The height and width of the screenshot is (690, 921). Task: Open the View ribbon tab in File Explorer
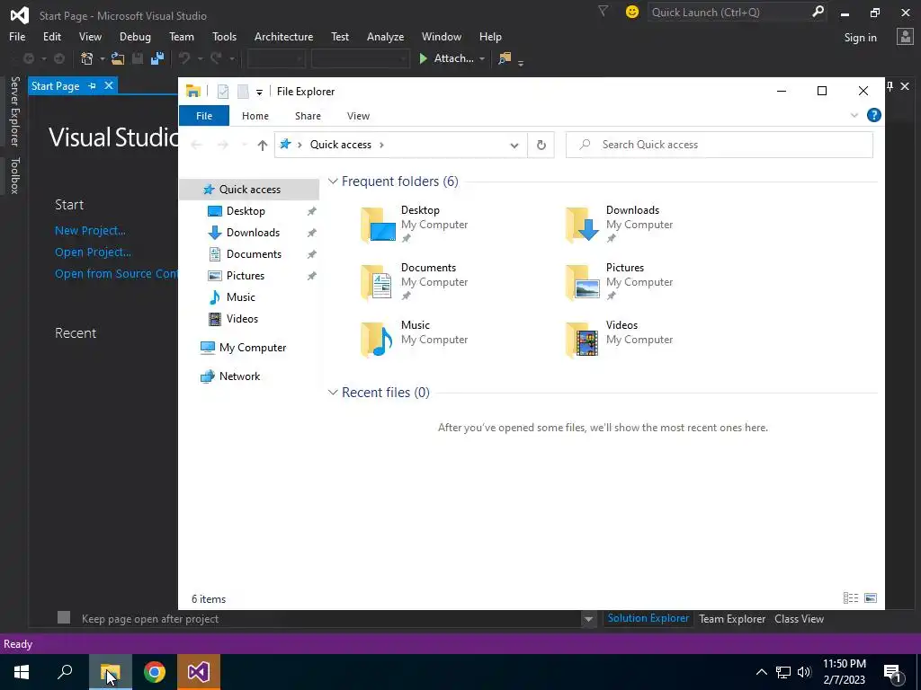(x=358, y=116)
